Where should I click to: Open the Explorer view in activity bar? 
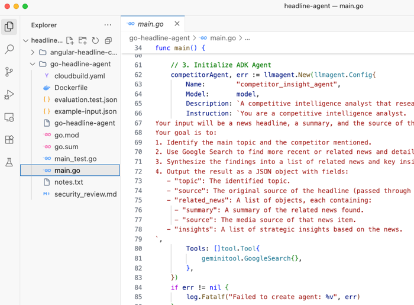(x=9, y=27)
